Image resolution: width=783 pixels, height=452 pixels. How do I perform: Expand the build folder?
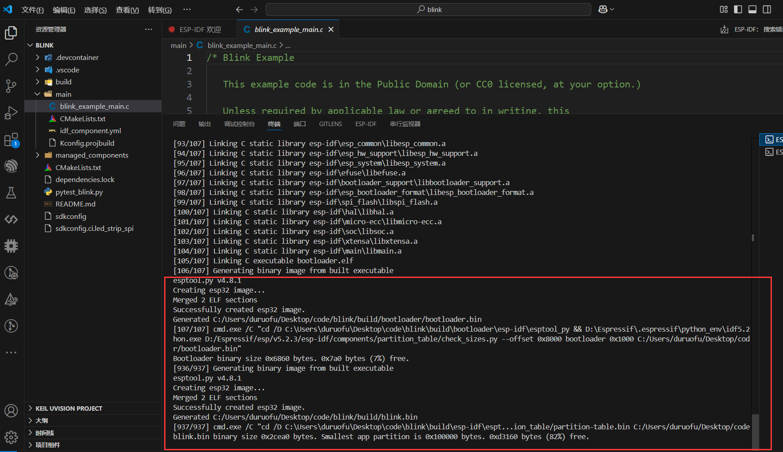(63, 82)
